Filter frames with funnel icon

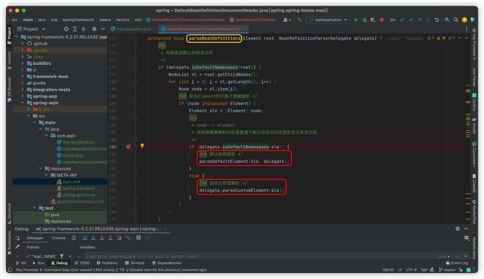click(x=62, y=256)
